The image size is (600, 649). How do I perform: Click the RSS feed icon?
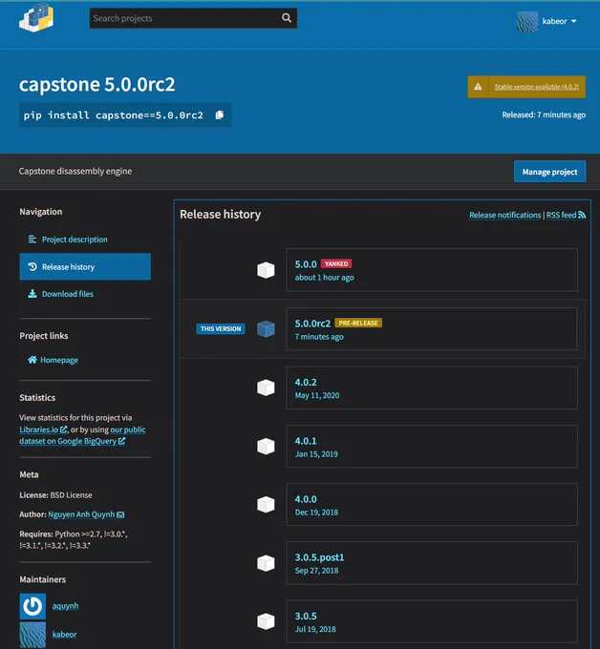tap(582, 215)
